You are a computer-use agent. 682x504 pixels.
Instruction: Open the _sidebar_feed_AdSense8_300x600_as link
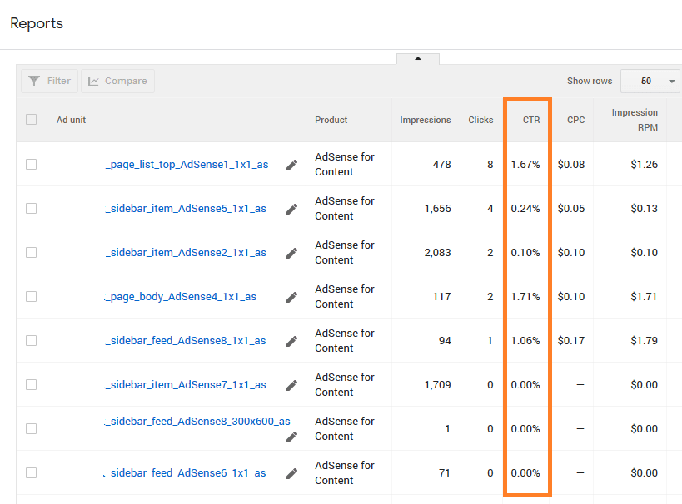pyautogui.click(x=197, y=422)
